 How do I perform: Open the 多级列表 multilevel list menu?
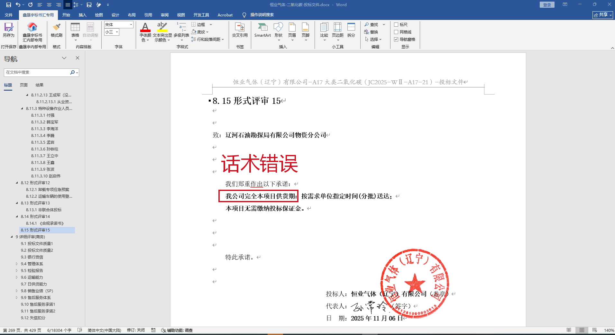click(x=181, y=32)
